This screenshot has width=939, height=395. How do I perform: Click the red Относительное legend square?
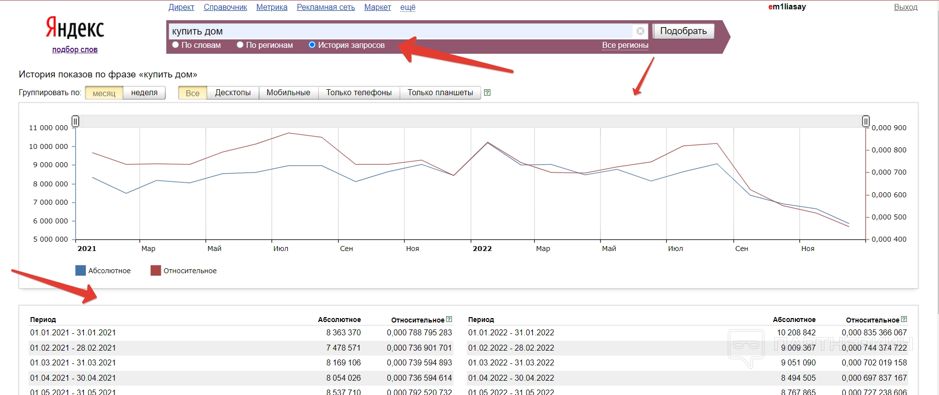[156, 270]
